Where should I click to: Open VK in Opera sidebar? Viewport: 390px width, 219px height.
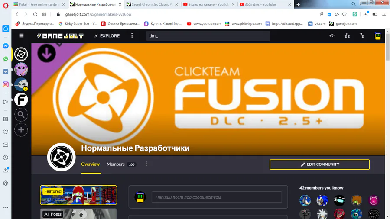(6, 71)
